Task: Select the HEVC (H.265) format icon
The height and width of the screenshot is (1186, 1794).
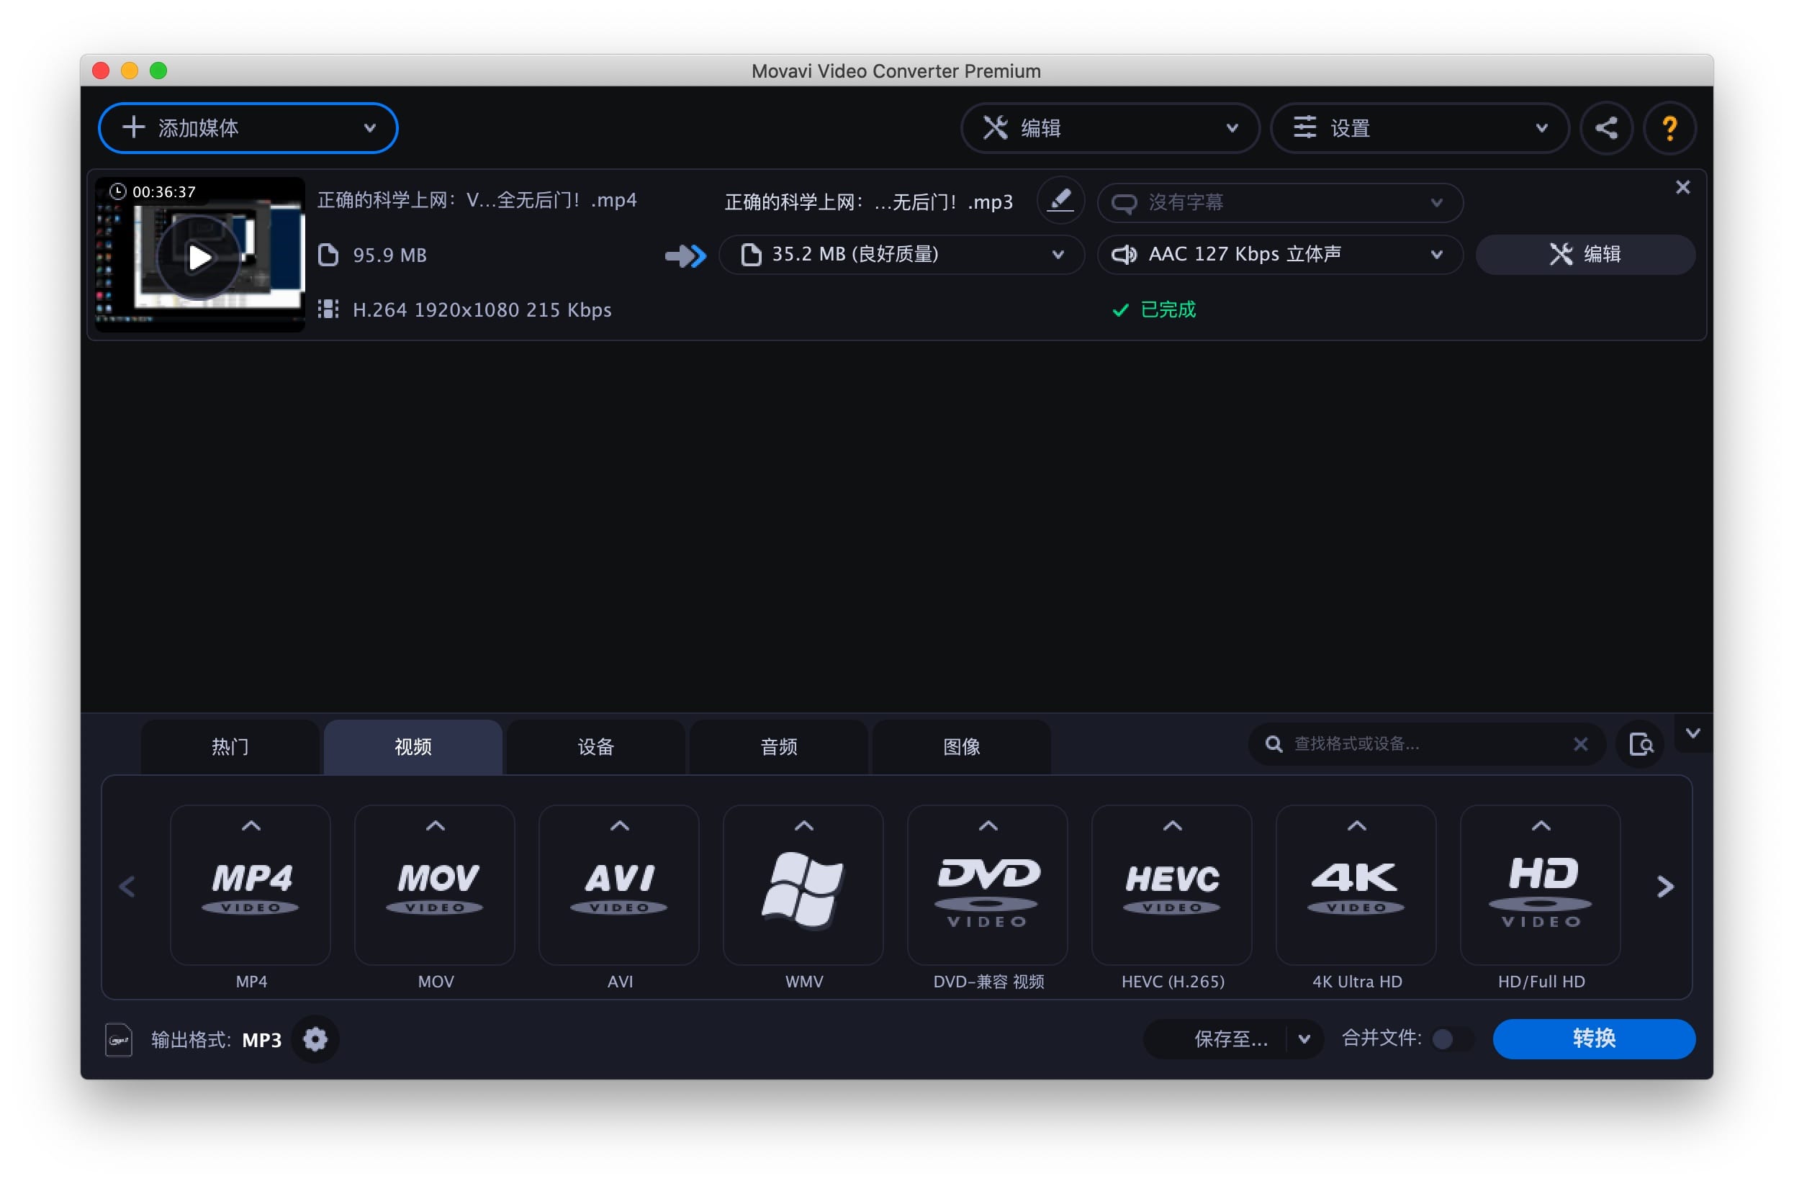Action: pos(1172,885)
